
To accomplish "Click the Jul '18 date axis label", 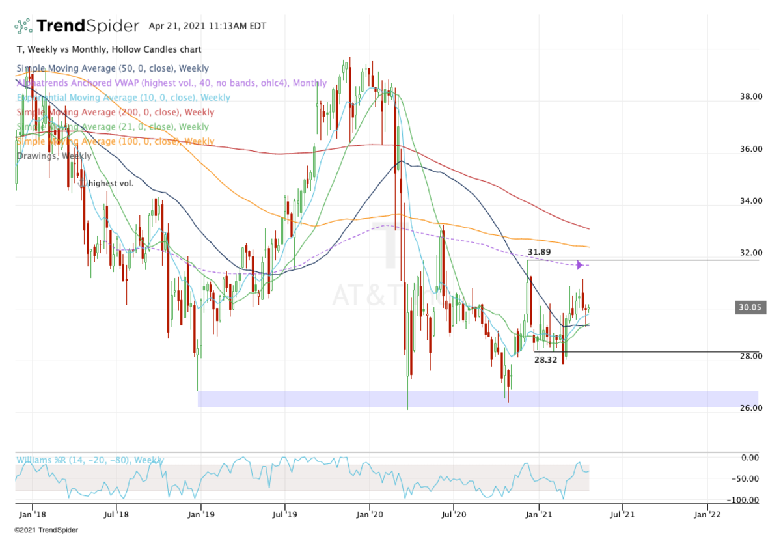I will point(116,514).
